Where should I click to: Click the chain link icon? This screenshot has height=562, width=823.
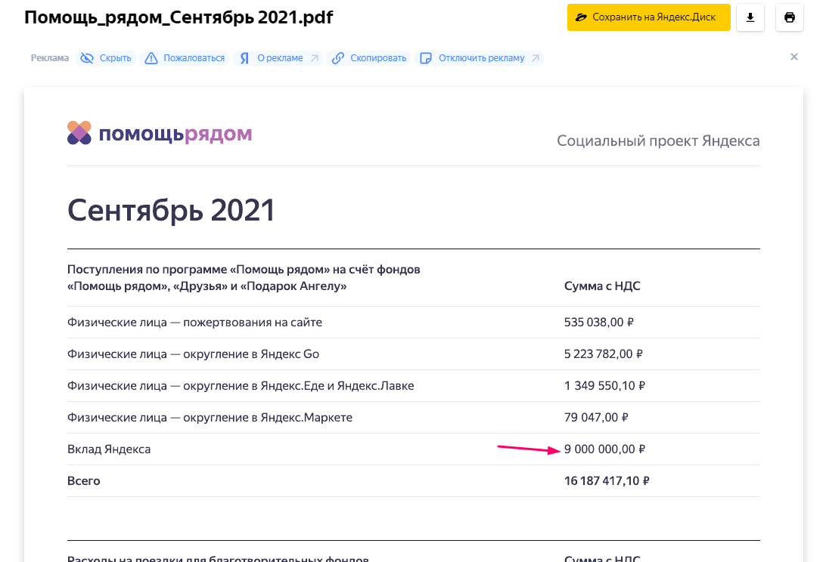(x=338, y=58)
